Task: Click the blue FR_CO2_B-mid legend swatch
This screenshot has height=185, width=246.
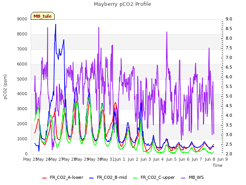Action: 91,178
